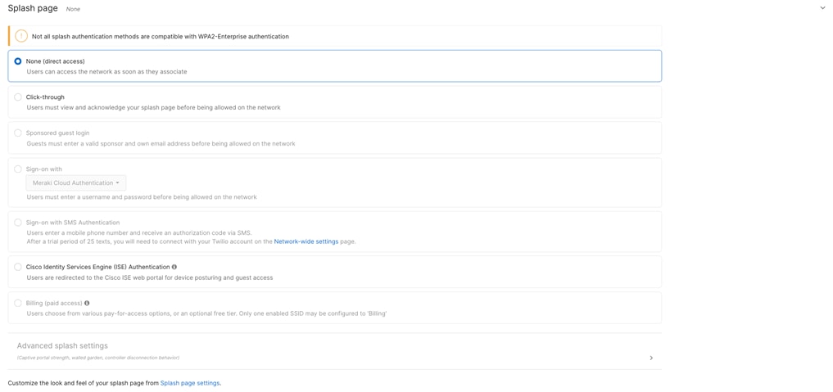Click the info icon beside Billing (paid access)
The image size is (833, 392).
point(87,303)
